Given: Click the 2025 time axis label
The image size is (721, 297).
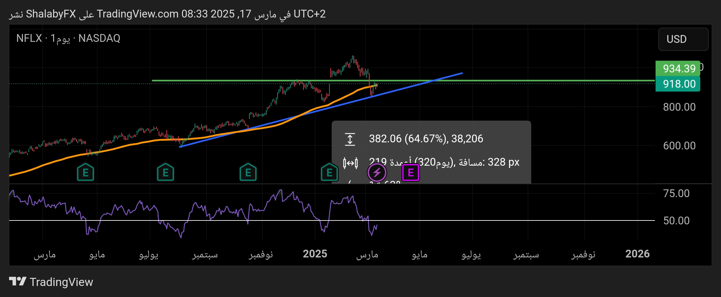Looking at the screenshot, I should 315,254.
